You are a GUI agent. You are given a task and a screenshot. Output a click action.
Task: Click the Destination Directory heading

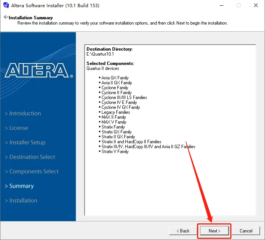tap(109, 49)
